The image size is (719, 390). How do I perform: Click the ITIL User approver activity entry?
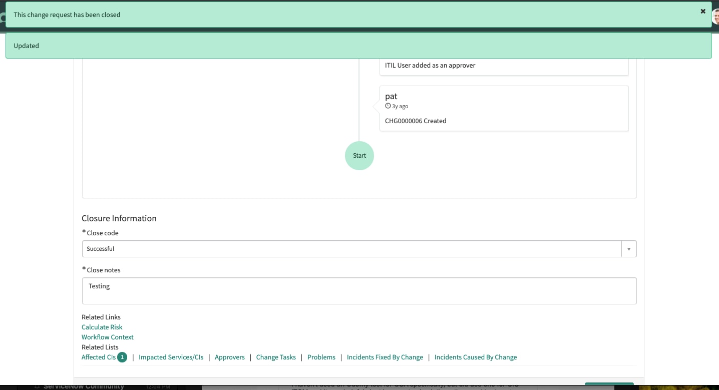tap(430, 65)
